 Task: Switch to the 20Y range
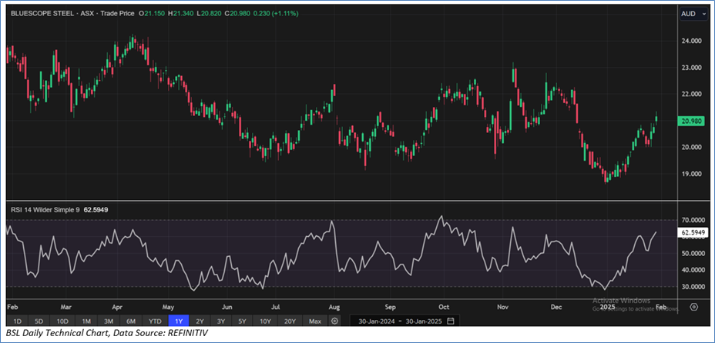coord(290,321)
